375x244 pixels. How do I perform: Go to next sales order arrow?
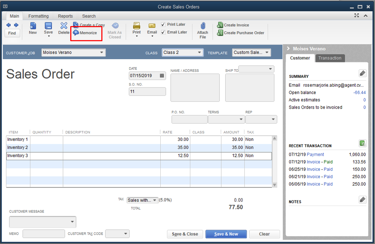pyautogui.click(x=16, y=25)
